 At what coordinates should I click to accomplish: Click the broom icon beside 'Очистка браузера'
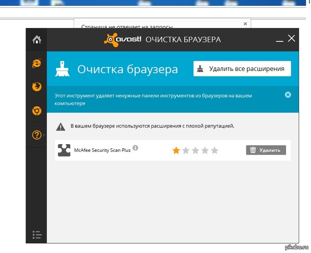[x=62, y=69]
